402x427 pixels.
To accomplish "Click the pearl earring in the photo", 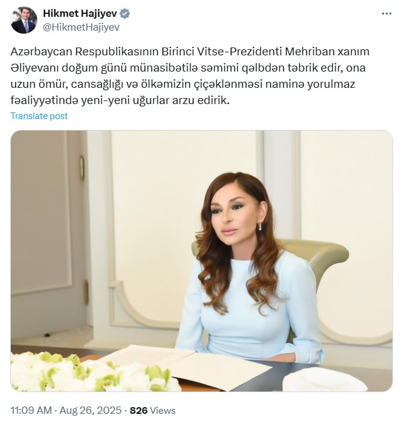I will (260, 227).
